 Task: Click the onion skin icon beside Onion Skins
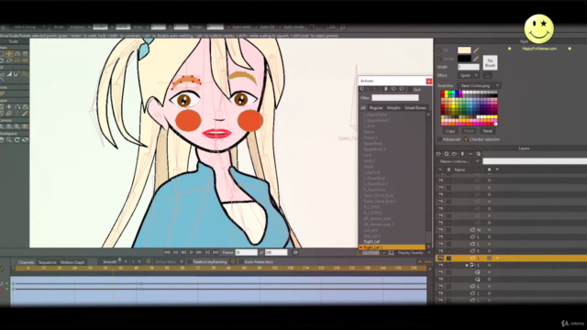149,261
